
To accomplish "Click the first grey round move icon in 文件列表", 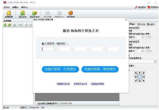I will pos(26,25).
